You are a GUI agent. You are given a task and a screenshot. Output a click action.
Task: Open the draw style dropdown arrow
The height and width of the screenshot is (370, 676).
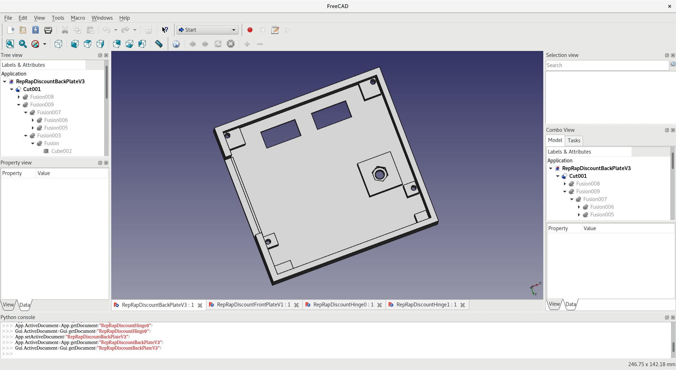pos(45,44)
